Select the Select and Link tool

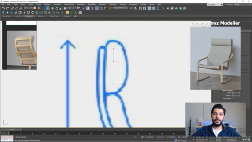tap(12, 8)
